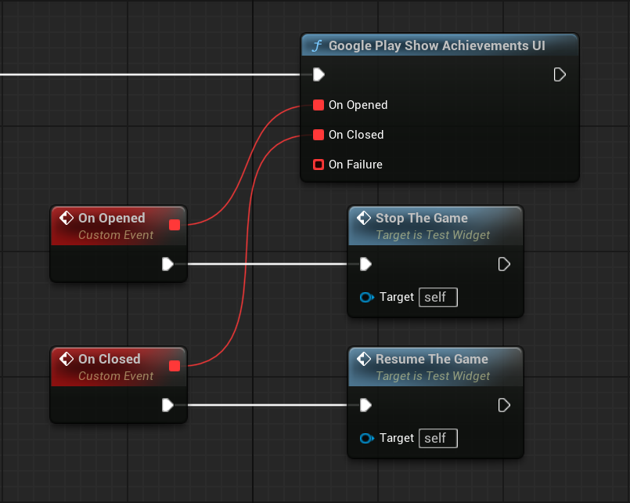Click the execution output pin of On Opened event
The height and width of the screenshot is (503, 630).
point(167,264)
